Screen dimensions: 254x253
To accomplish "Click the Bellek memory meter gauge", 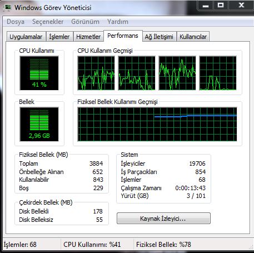I will pyautogui.click(x=39, y=124).
